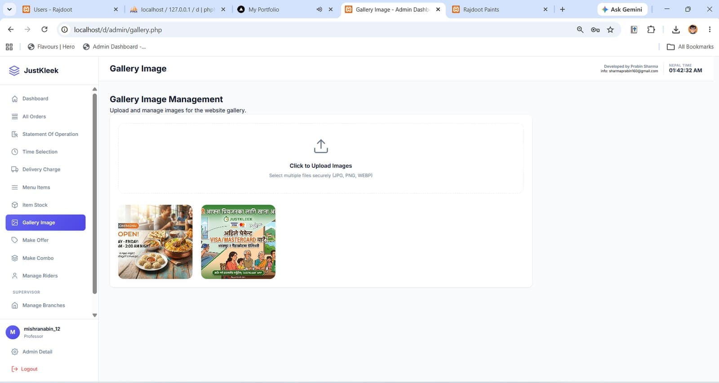Open Make Offer page

pyautogui.click(x=45, y=240)
